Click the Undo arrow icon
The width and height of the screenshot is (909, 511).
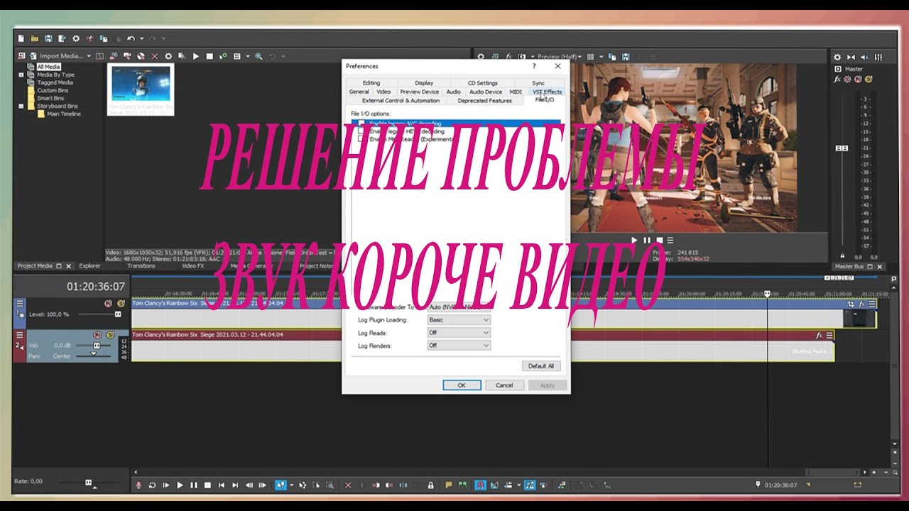coord(131,38)
